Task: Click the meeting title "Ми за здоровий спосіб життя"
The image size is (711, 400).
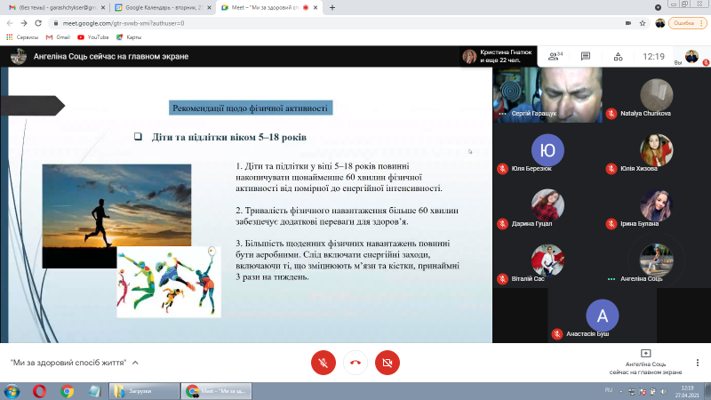Action: click(68, 363)
